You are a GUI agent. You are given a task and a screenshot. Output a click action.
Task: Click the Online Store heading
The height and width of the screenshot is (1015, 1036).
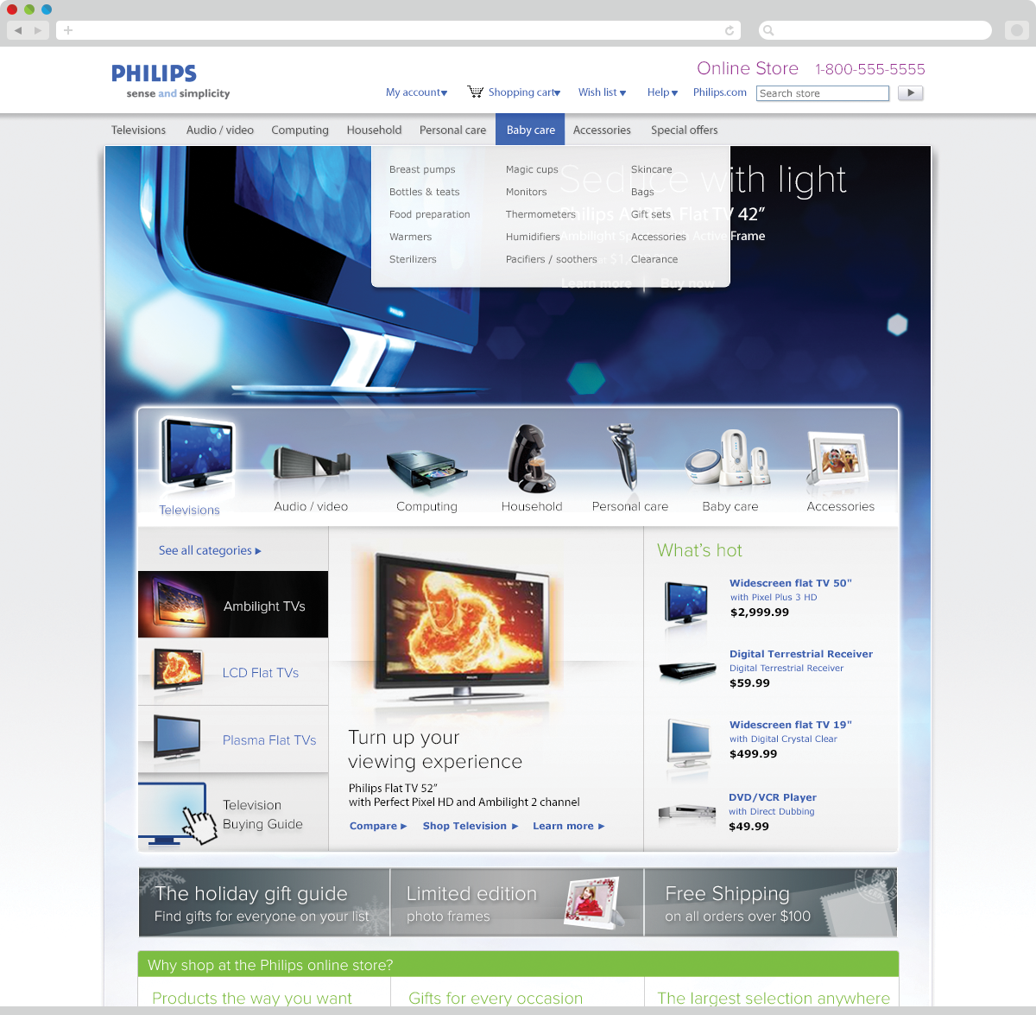click(748, 68)
